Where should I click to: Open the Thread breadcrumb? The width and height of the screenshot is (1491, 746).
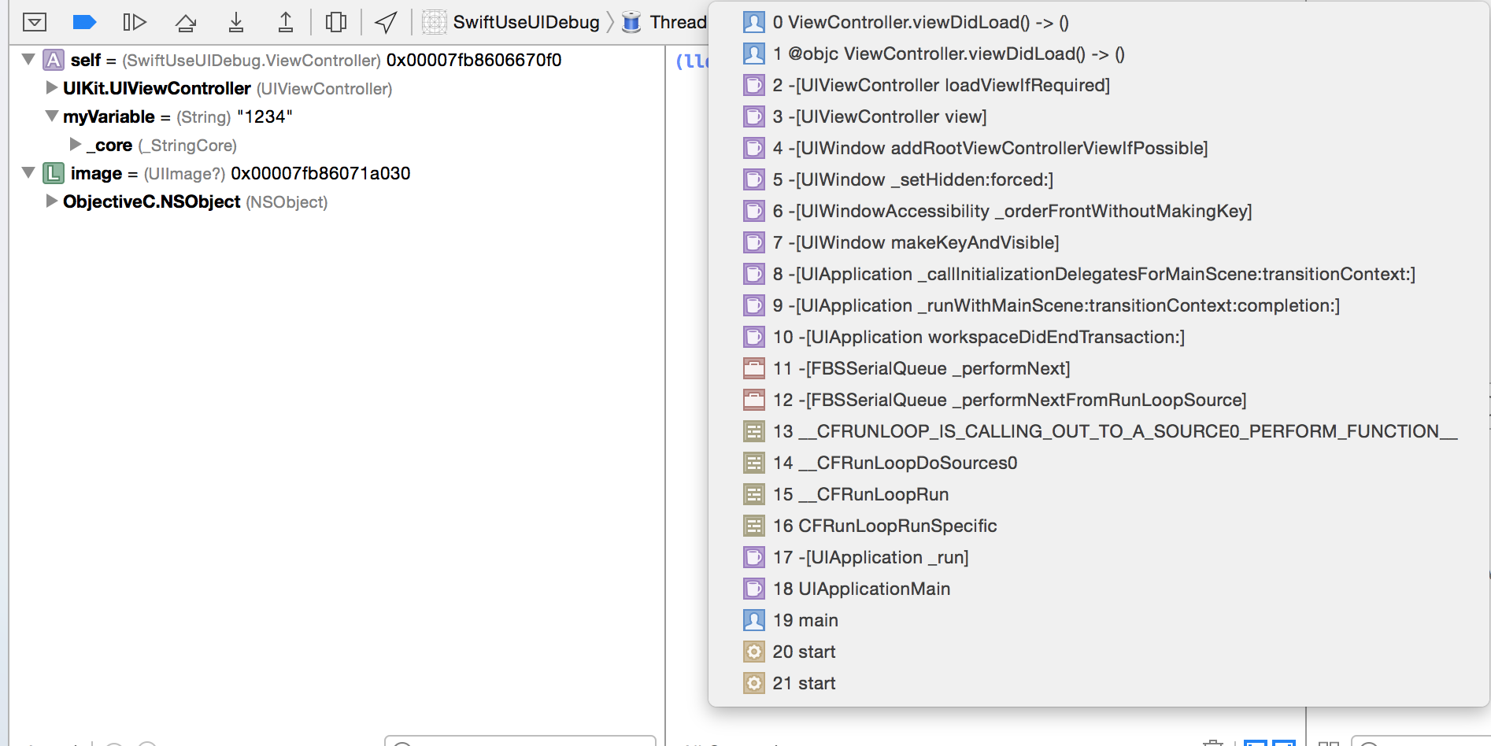(664, 22)
